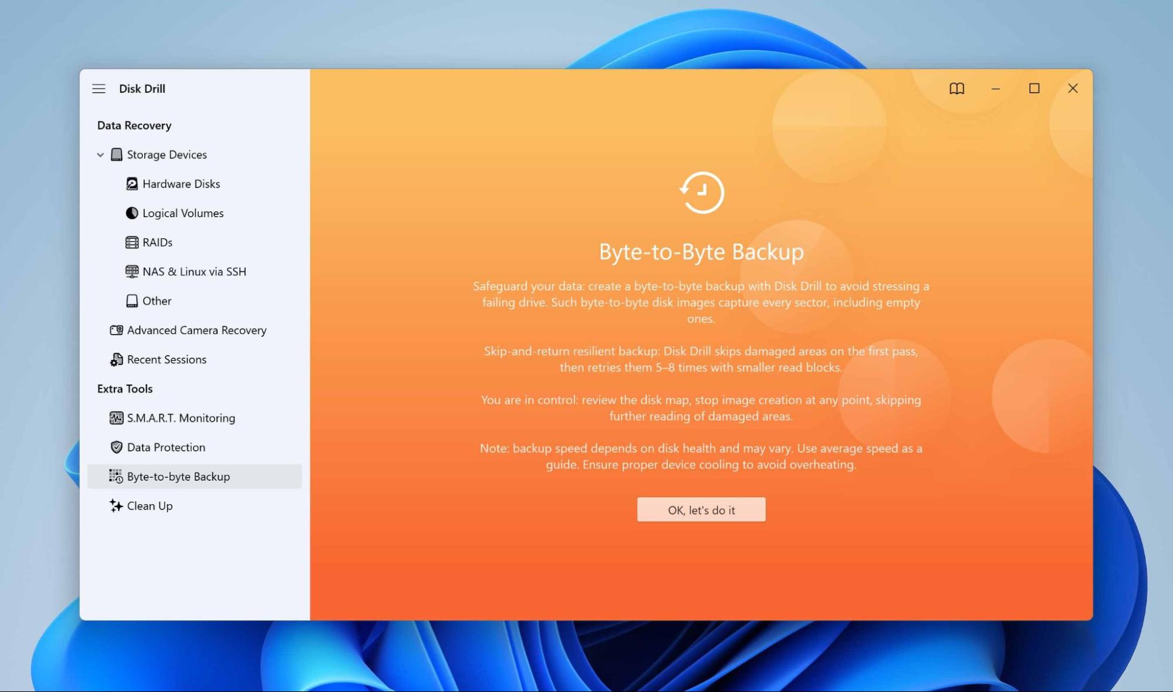
Task: Click the "OK, let's do it" button
Action: click(701, 509)
